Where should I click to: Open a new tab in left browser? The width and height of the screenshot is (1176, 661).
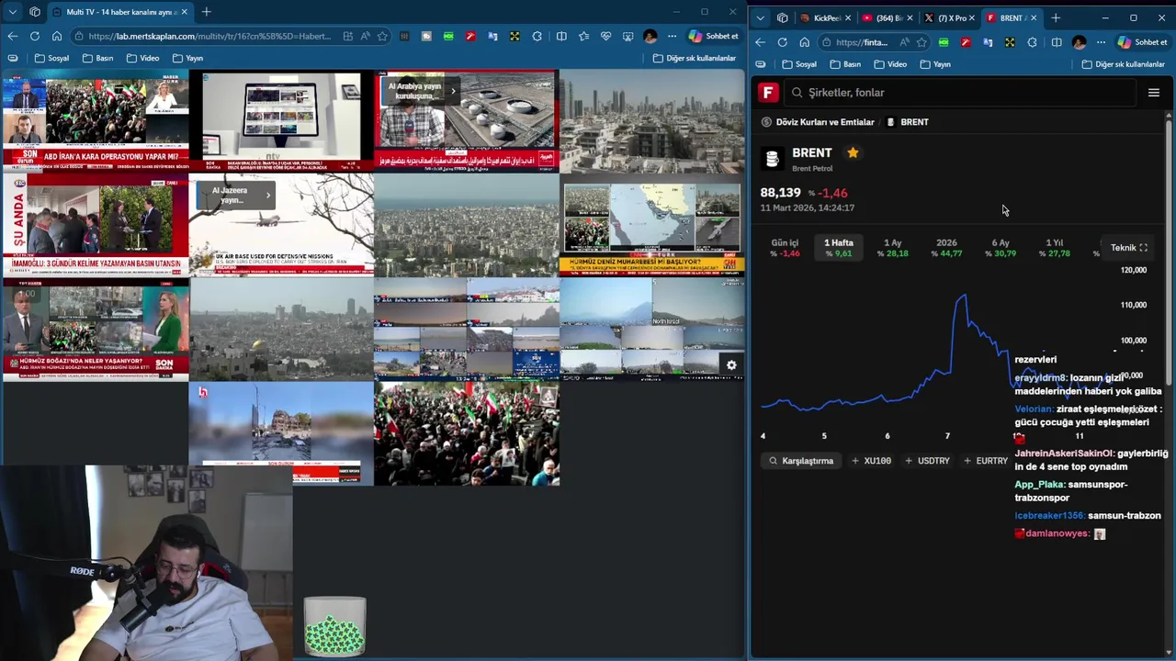pos(206,12)
